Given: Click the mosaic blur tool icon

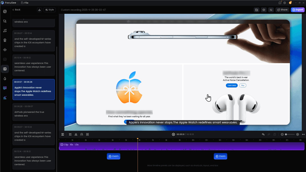Looking at the screenshot, I should tap(88, 134).
